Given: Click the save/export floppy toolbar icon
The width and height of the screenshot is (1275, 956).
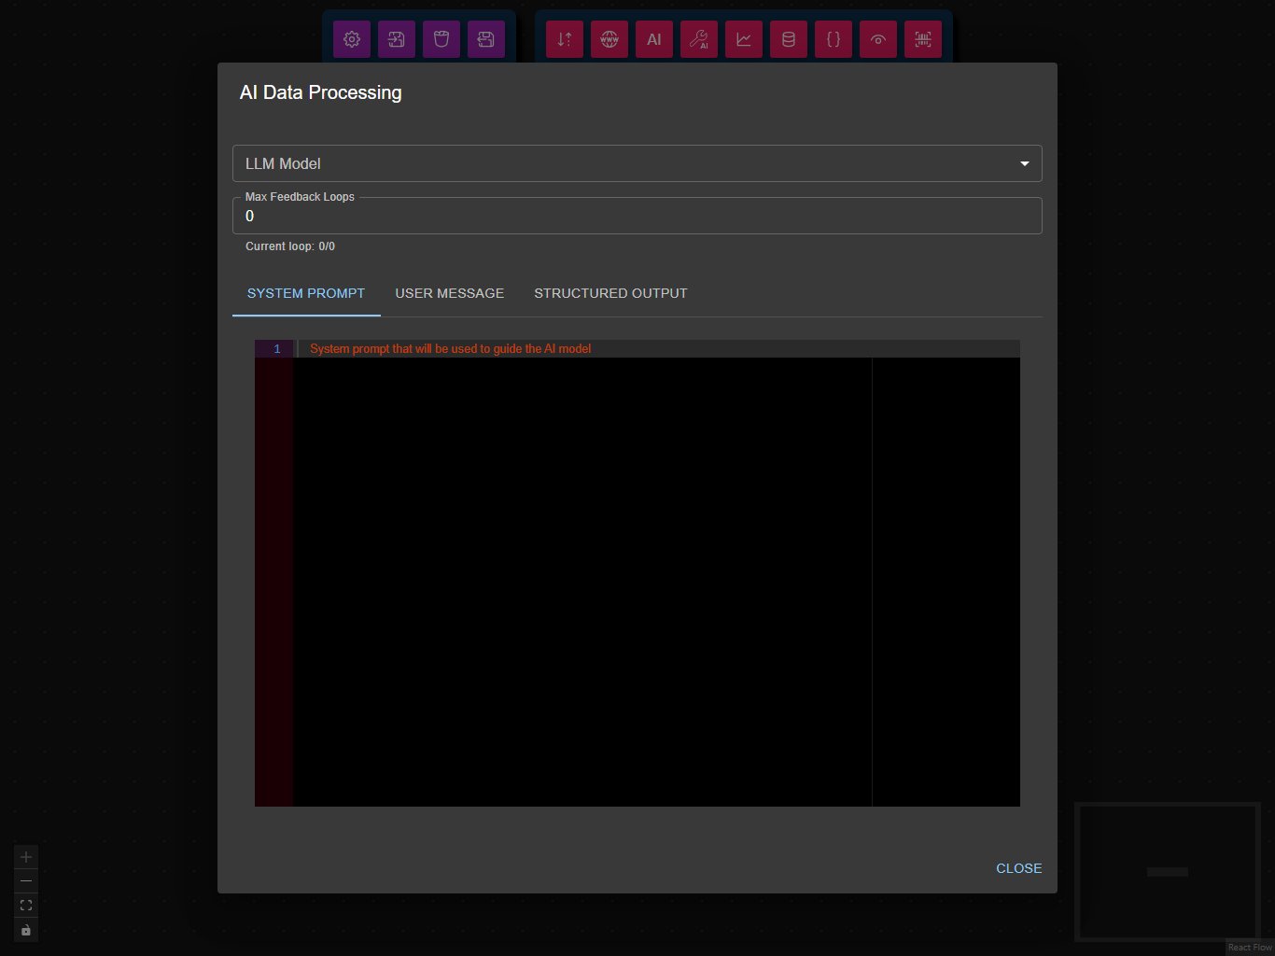Looking at the screenshot, I should pos(486,39).
